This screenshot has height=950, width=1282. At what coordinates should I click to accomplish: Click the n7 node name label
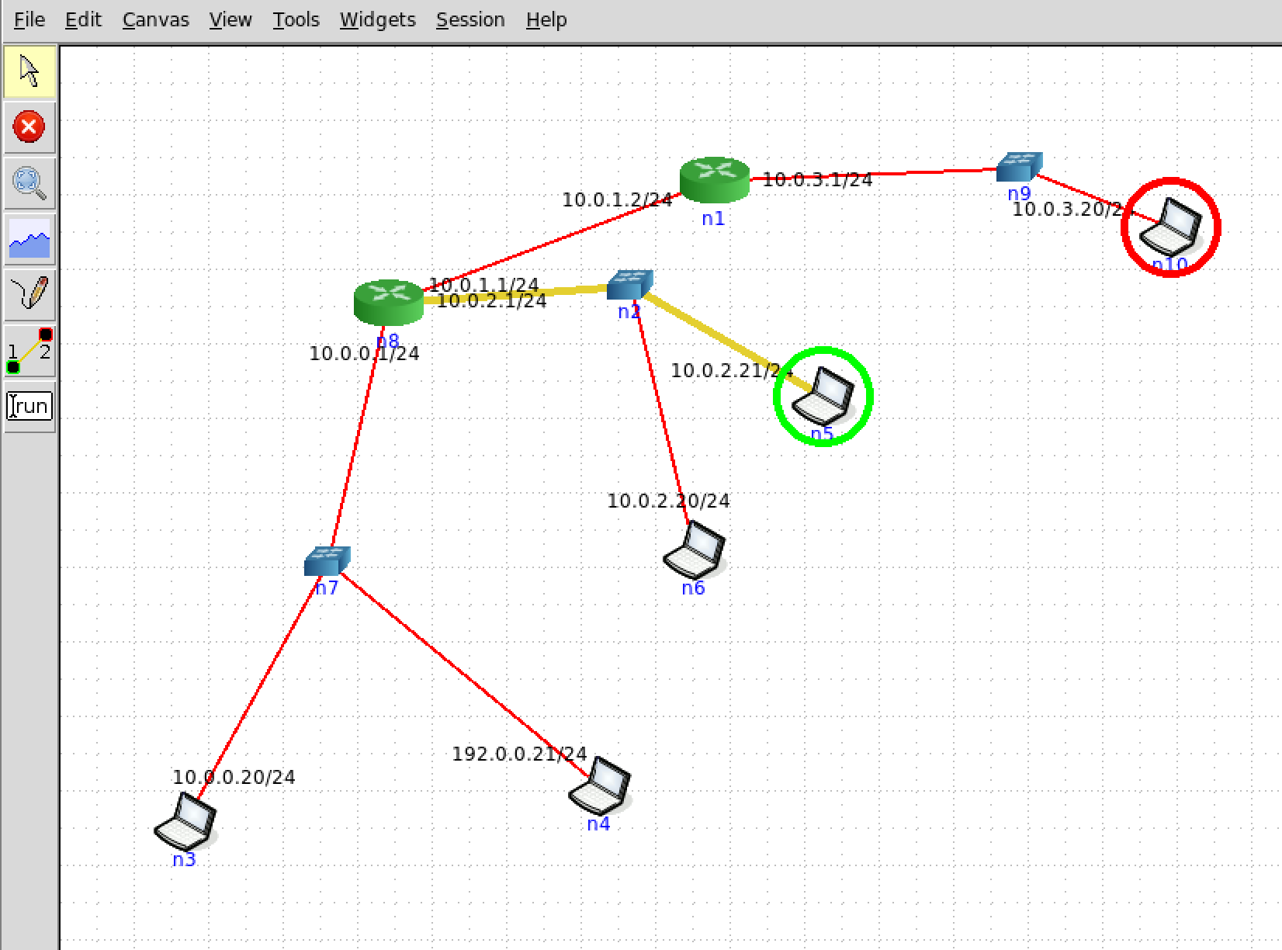pyautogui.click(x=327, y=588)
